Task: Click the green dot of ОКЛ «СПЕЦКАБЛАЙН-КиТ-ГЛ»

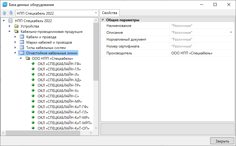Action: [33, 112]
